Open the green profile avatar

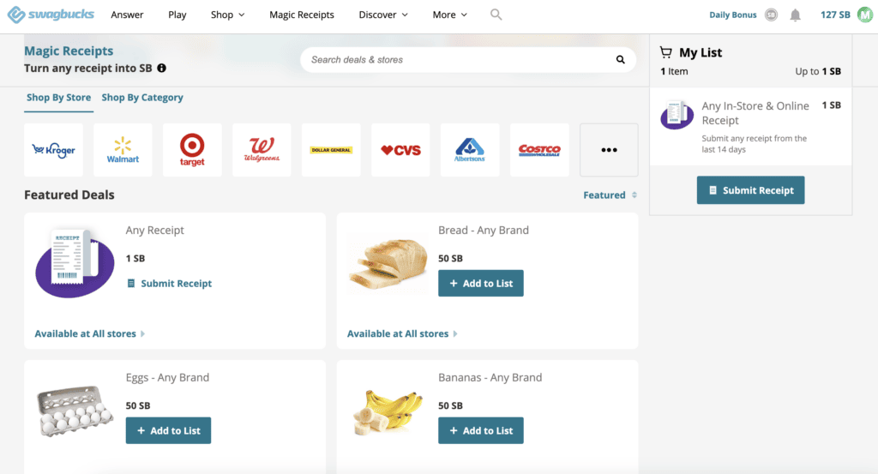click(x=864, y=15)
